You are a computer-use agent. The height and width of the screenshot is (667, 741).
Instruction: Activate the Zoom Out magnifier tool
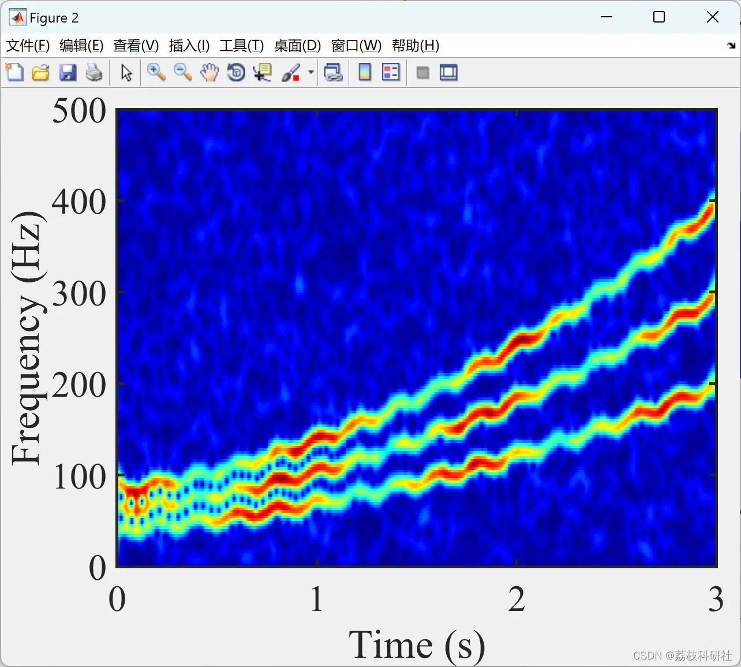click(183, 73)
